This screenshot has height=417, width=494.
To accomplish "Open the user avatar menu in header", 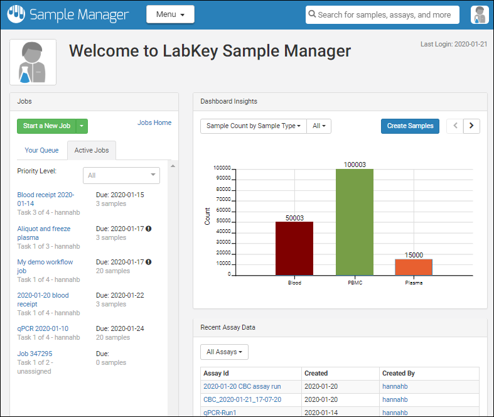I will [x=480, y=15].
